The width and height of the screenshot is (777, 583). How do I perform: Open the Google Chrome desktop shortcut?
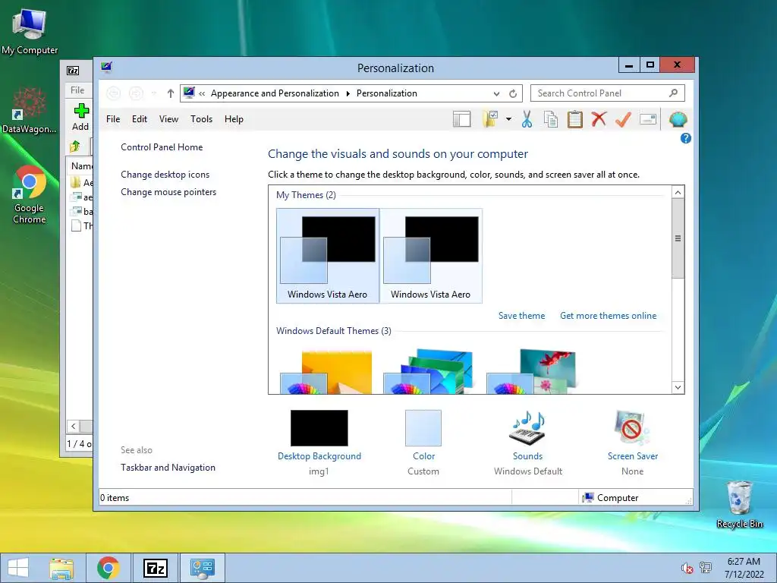click(30, 194)
